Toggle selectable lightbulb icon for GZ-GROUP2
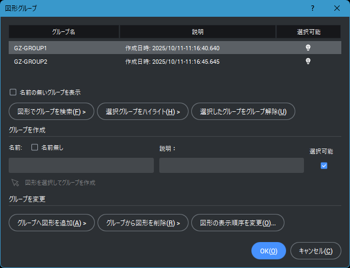Viewport: 350px width, 268px height. point(308,62)
